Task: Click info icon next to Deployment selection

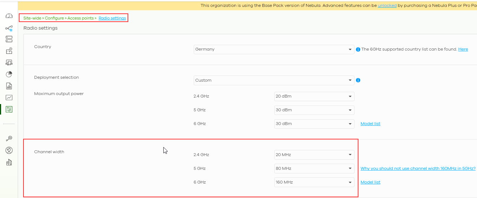Action: pyautogui.click(x=358, y=80)
